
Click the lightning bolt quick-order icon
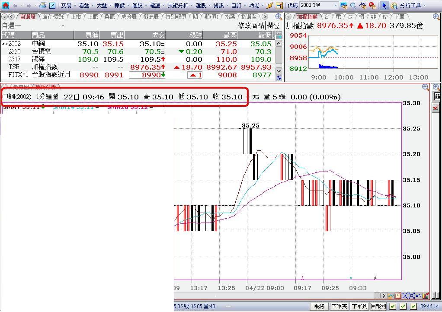pyautogui.click(x=270, y=5)
